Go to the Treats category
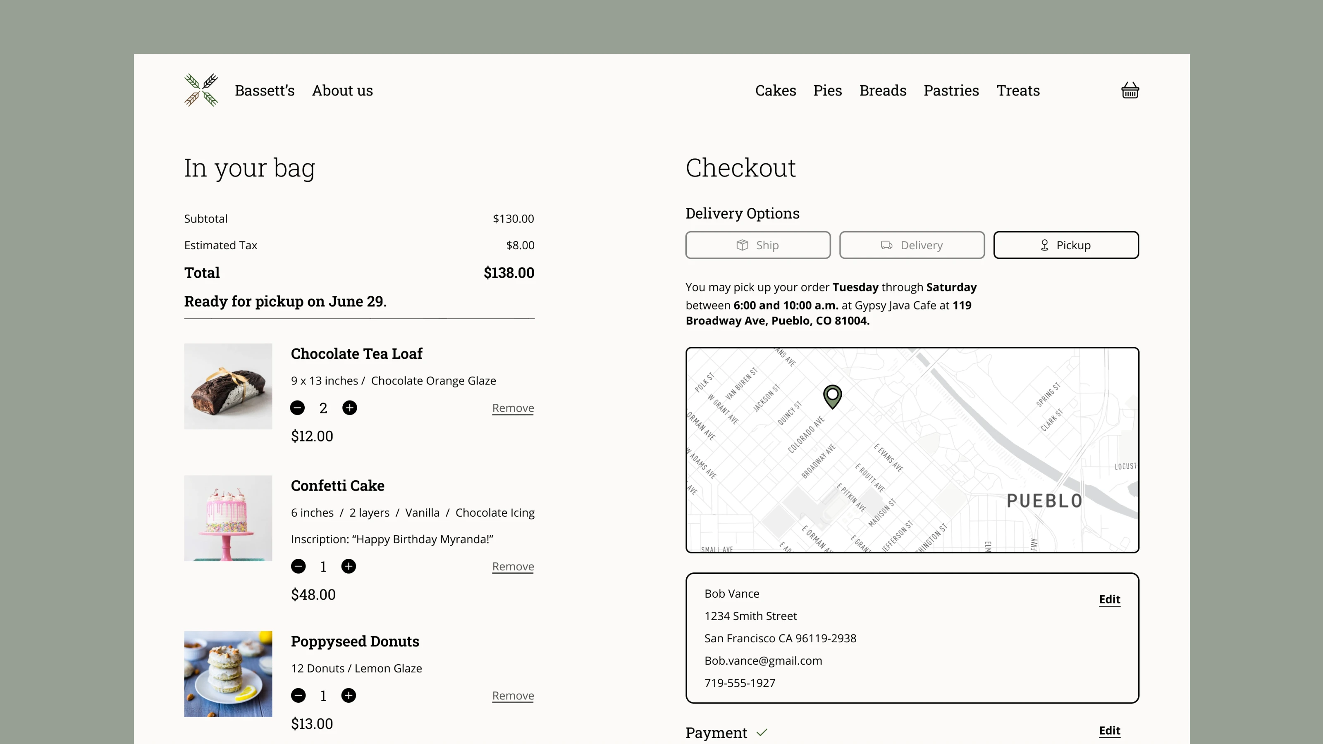Image resolution: width=1323 pixels, height=744 pixels. click(1018, 91)
